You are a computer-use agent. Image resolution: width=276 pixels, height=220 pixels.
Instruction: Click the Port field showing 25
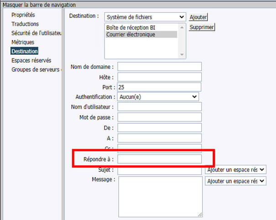tap(159, 87)
